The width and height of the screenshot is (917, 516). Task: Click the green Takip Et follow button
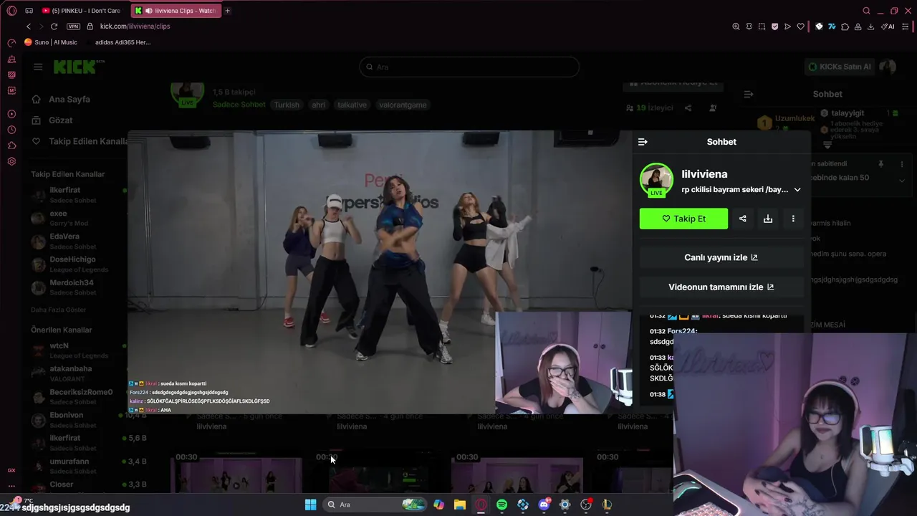683,219
